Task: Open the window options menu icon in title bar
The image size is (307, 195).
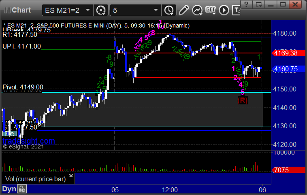Action: pos(259,4)
